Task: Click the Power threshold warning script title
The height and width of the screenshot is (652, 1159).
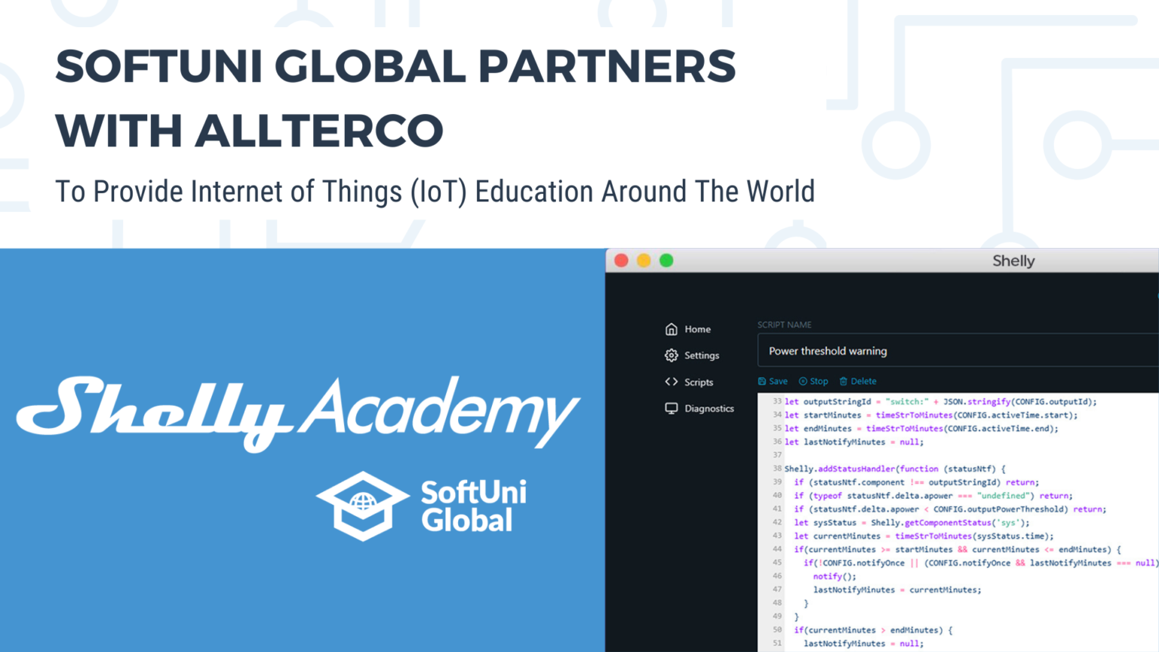Action: click(828, 350)
